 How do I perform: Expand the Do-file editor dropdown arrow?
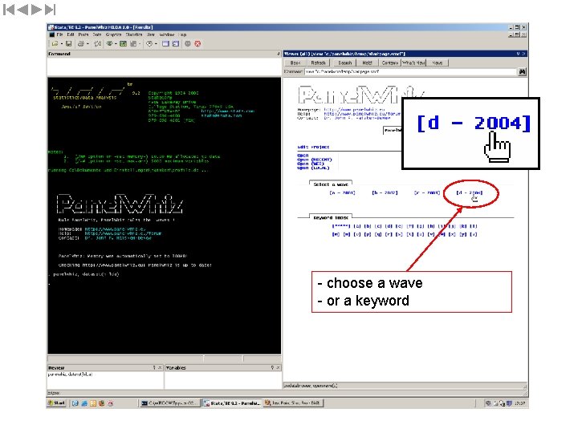coord(140,44)
